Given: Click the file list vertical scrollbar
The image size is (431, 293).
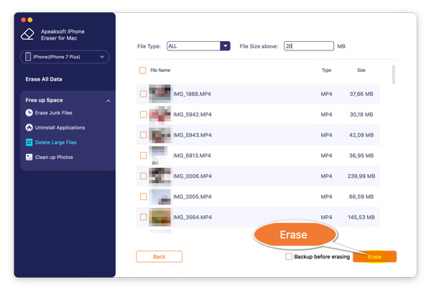Looking at the screenshot, I should click(394, 75).
